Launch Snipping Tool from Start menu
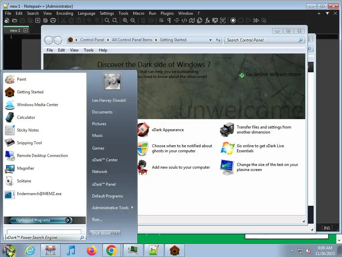Image resolution: width=342 pixels, height=257 pixels. (45, 143)
